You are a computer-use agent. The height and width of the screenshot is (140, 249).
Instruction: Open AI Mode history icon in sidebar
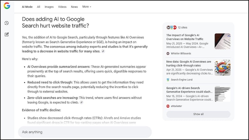pyautogui.click(x=6, y=23)
